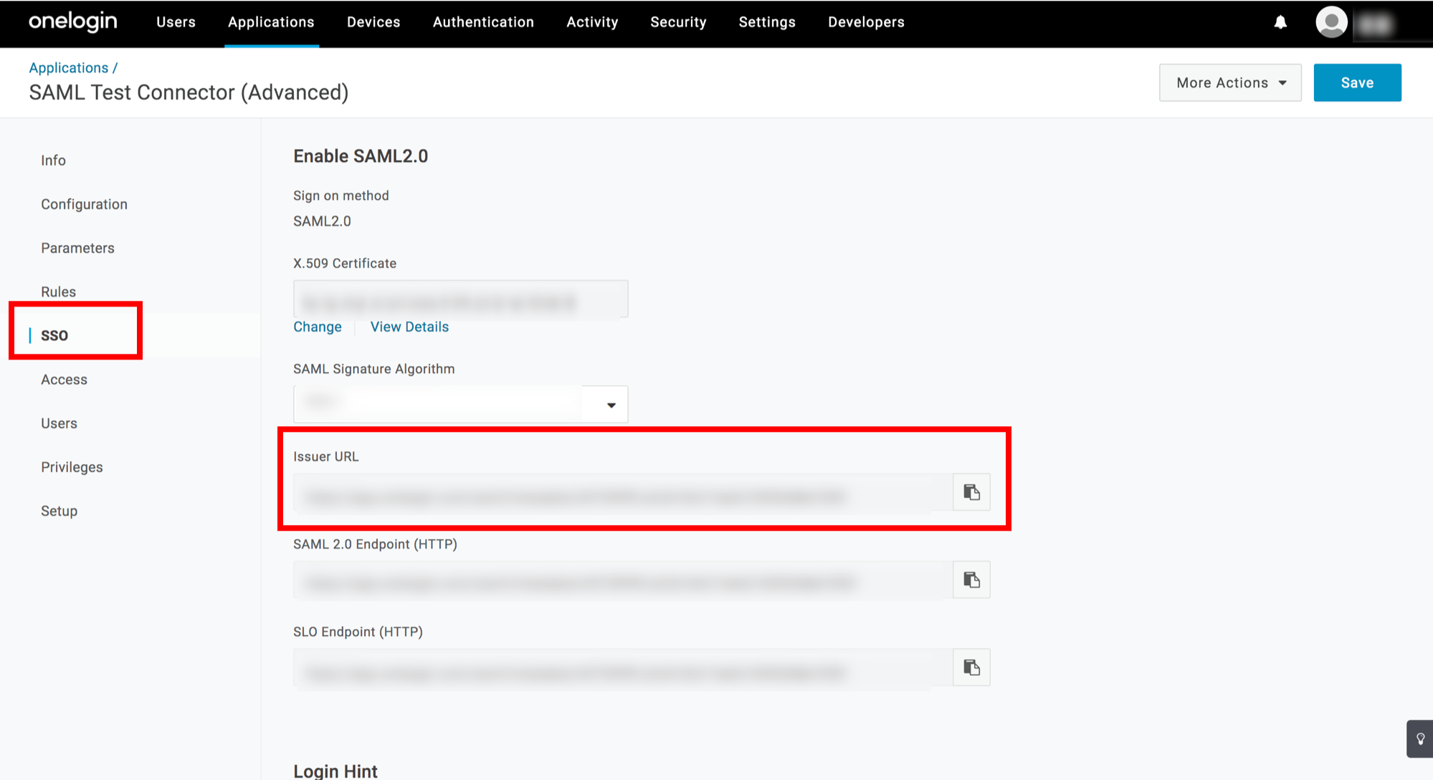Image resolution: width=1433 pixels, height=780 pixels.
Task: Click the Change certificate link
Action: [318, 327]
